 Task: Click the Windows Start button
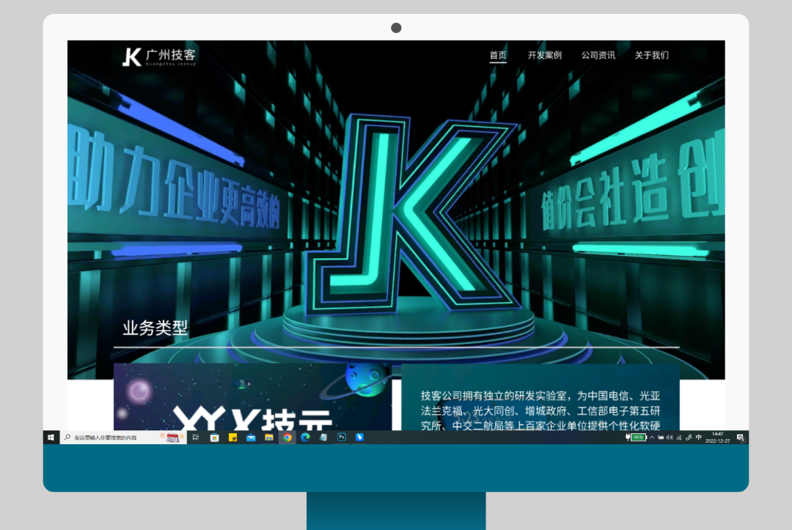(51, 438)
